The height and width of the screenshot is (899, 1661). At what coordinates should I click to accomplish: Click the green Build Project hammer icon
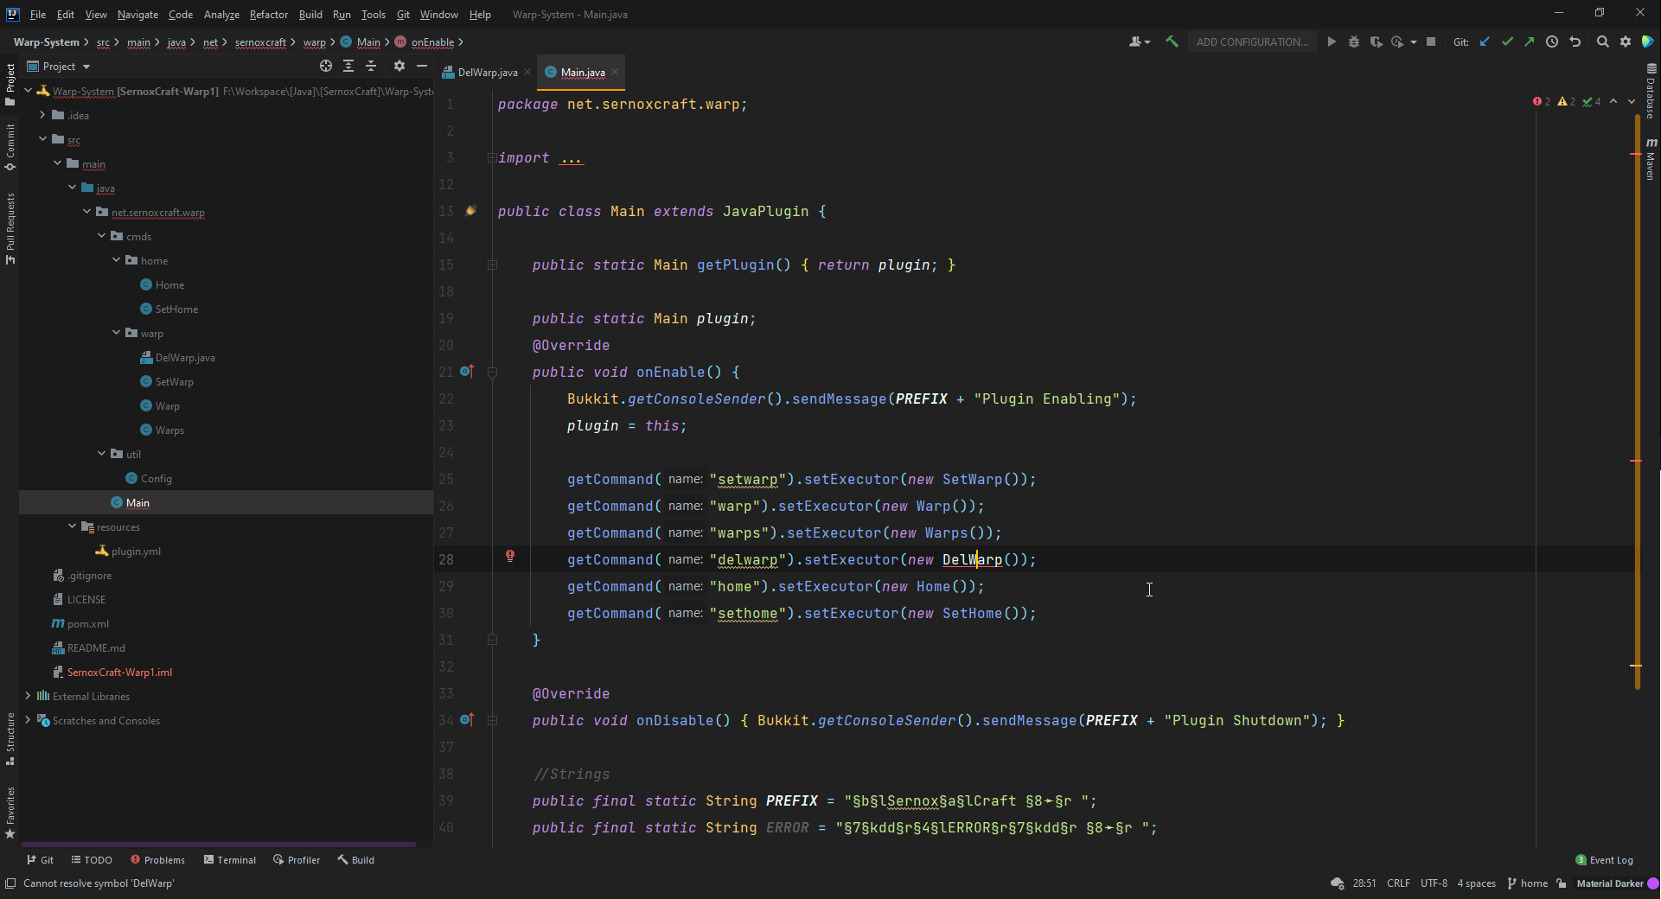pos(1172,41)
